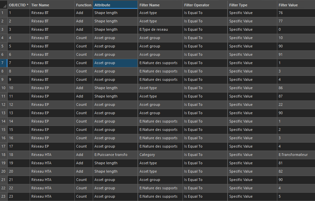Click E:Nature des supports in row 14
This screenshot has width=315, height=201.
[x=160, y=122]
